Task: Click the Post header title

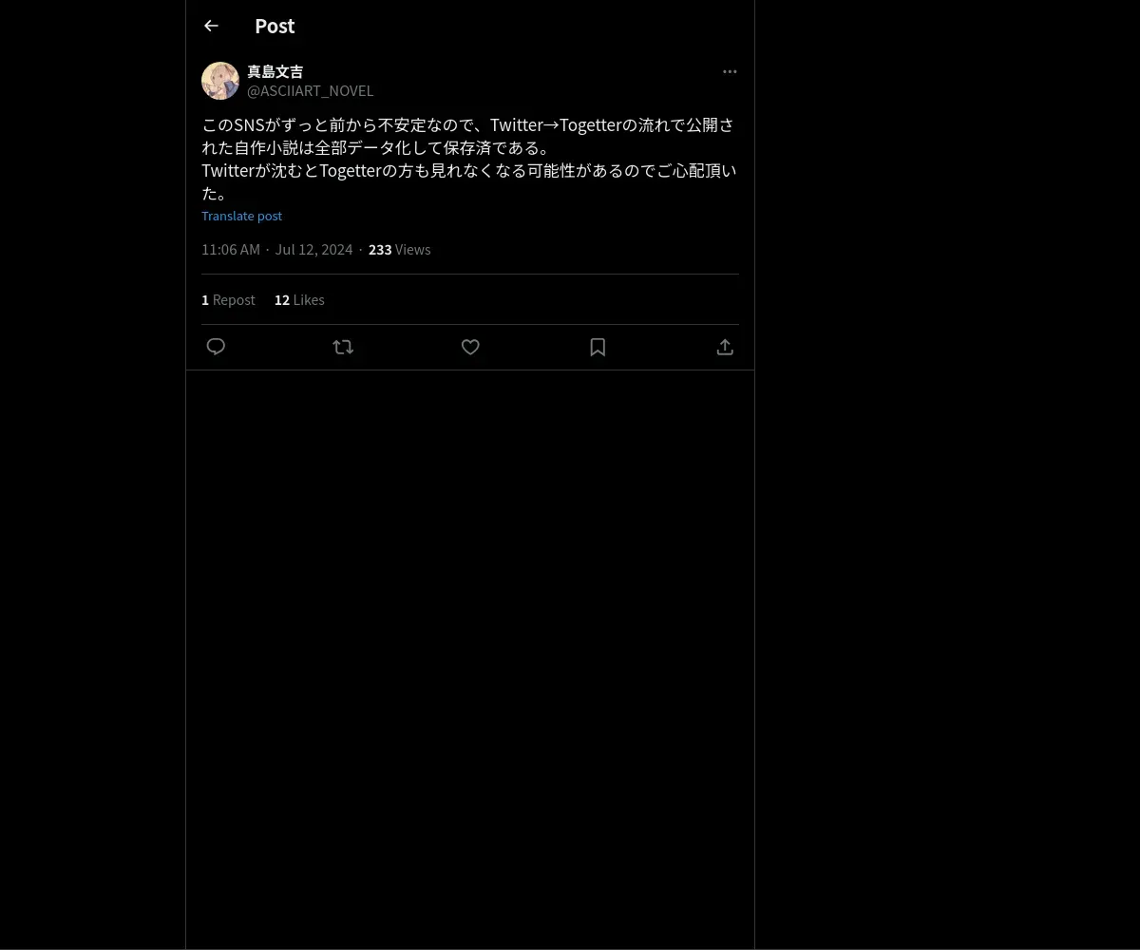Action: (x=275, y=26)
